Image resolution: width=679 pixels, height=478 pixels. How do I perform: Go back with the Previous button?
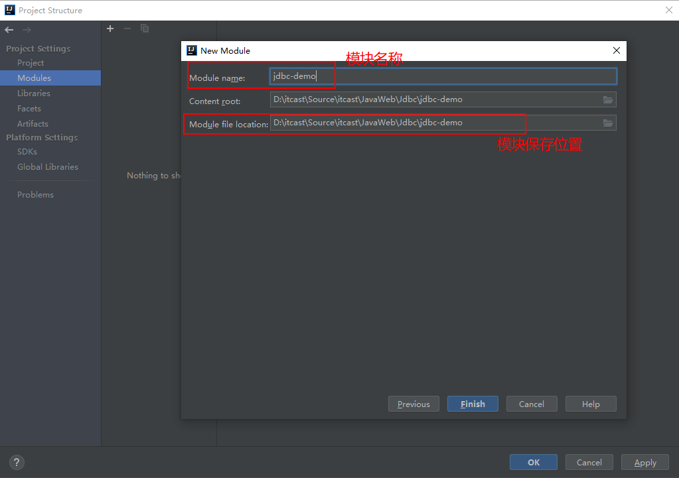pyautogui.click(x=414, y=404)
